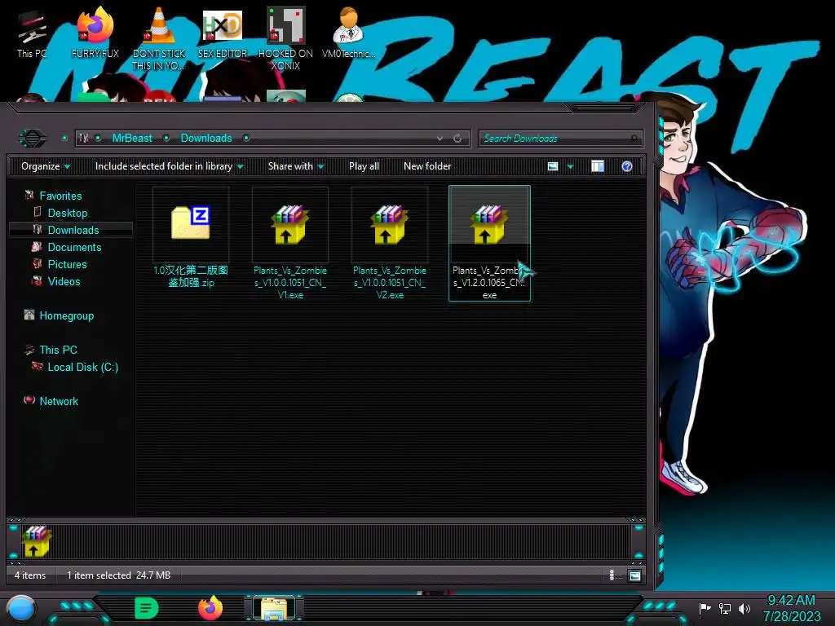Select Network in the navigation pane
The height and width of the screenshot is (626, 835).
[59, 401]
